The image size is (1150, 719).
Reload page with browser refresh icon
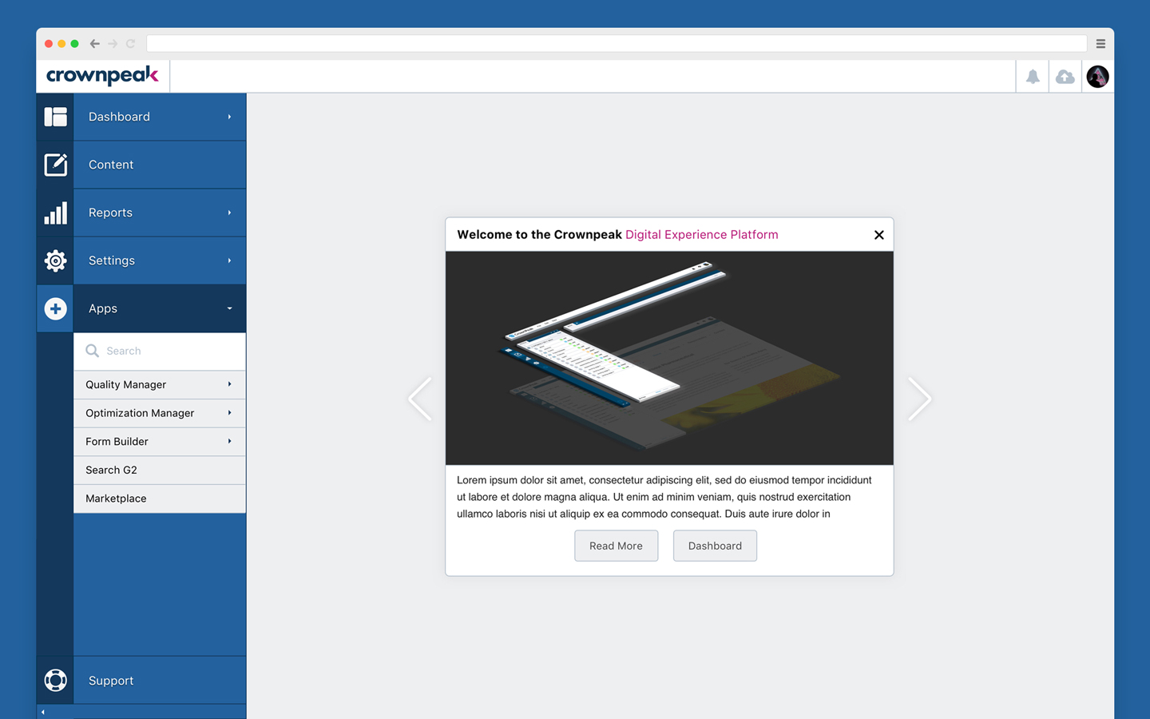131,44
